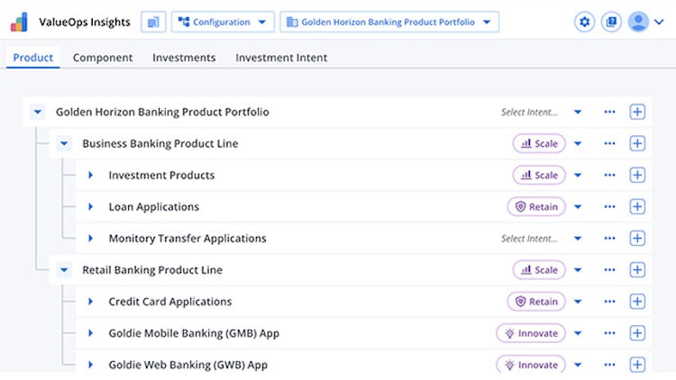Image resolution: width=676 pixels, height=380 pixels.
Task: Collapse Golden Horizon Banking Product Portfolio tree
Action: pos(37,113)
